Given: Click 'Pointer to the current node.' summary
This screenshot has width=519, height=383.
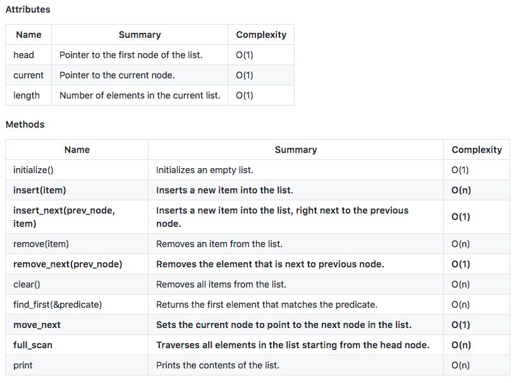Looking at the screenshot, I should [x=117, y=75].
